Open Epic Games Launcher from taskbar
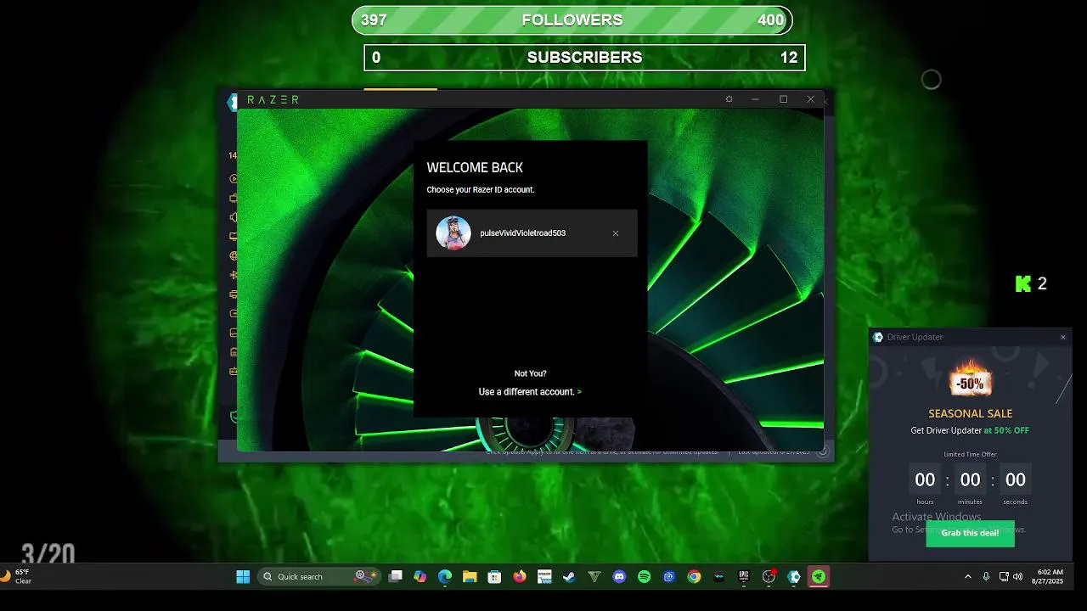 point(744,577)
